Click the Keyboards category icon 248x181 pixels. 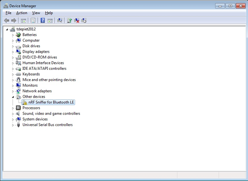pos(18,74)
